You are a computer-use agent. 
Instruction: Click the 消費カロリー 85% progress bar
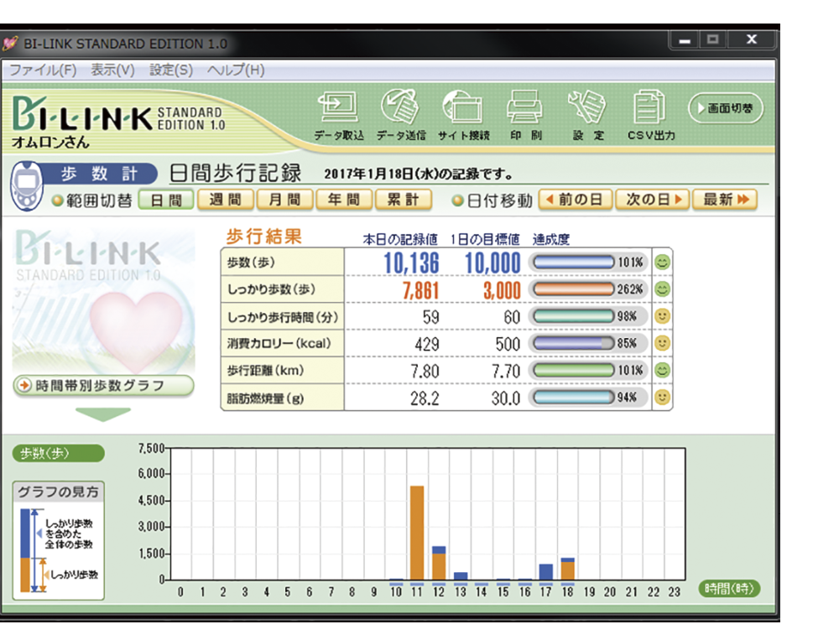[573, 343]
